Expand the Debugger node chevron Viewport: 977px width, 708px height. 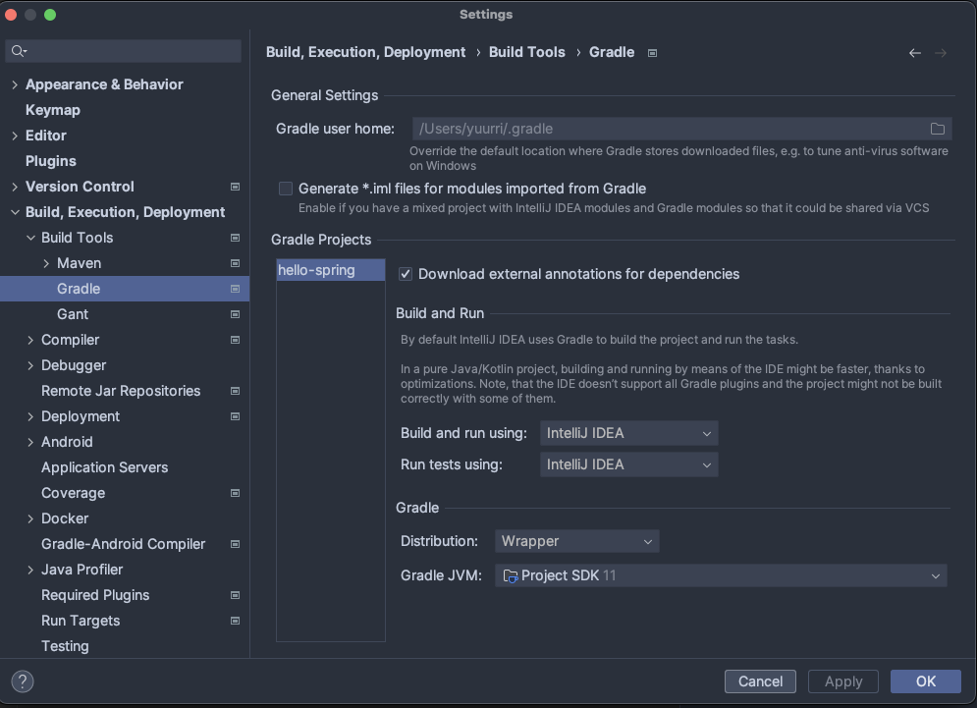tap(30, 365)
